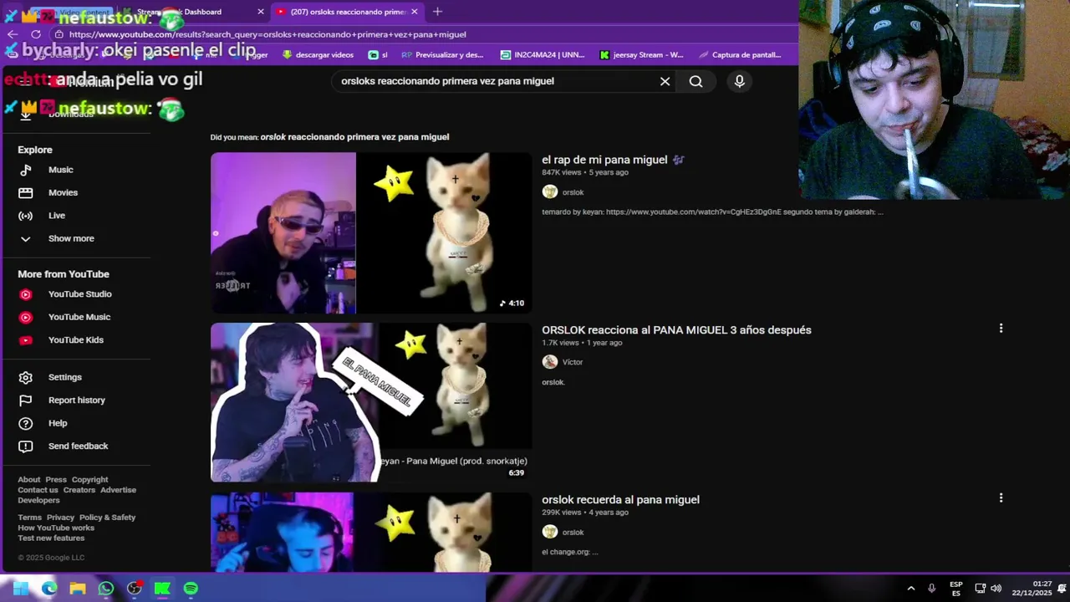Open WhatsApp from taskbar

click(106, 589)
